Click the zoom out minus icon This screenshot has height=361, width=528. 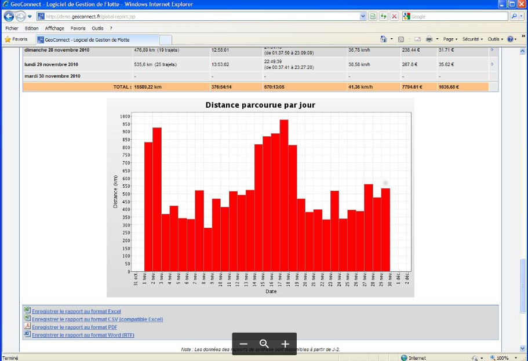tap(243, 344)
